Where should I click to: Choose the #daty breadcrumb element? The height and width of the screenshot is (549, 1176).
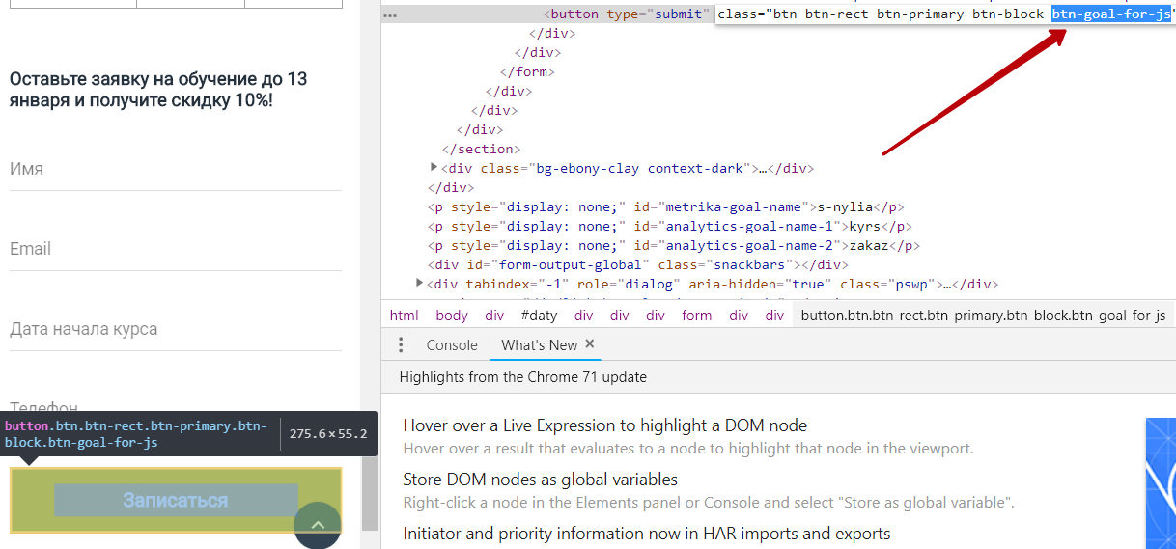tap(539, 316)
